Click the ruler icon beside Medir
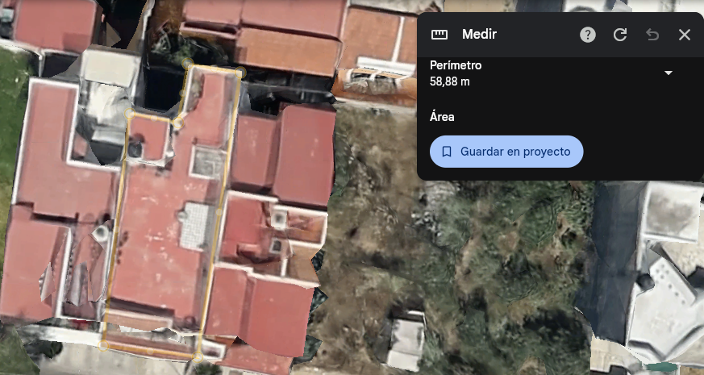This screenshot has height=375, width=704. click(439, 35)
